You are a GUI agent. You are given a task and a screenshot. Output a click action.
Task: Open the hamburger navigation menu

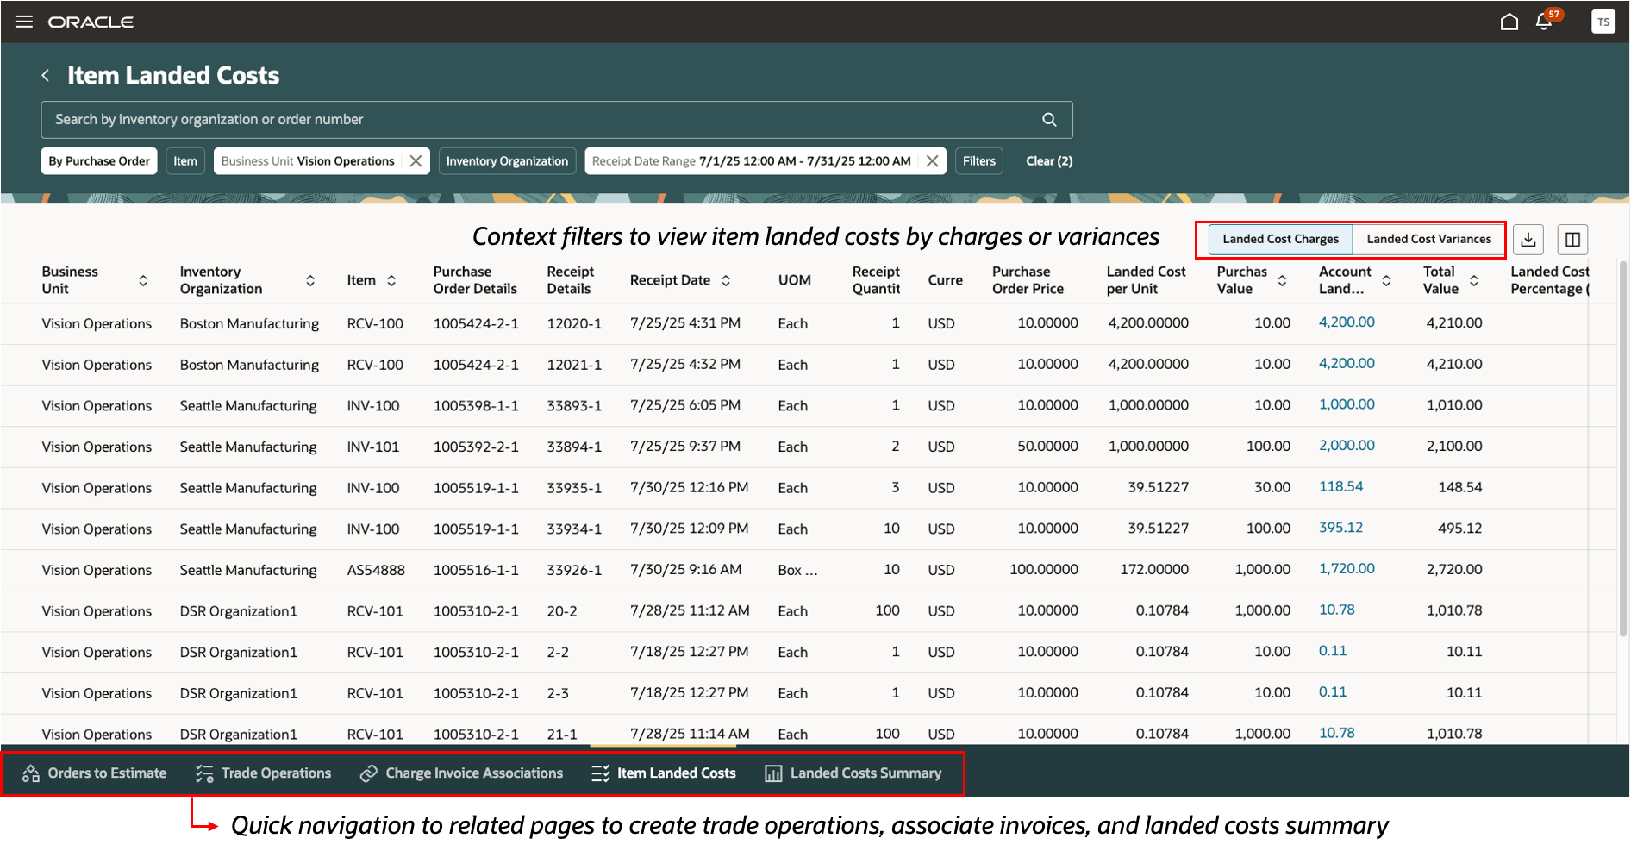click(24, 22)
